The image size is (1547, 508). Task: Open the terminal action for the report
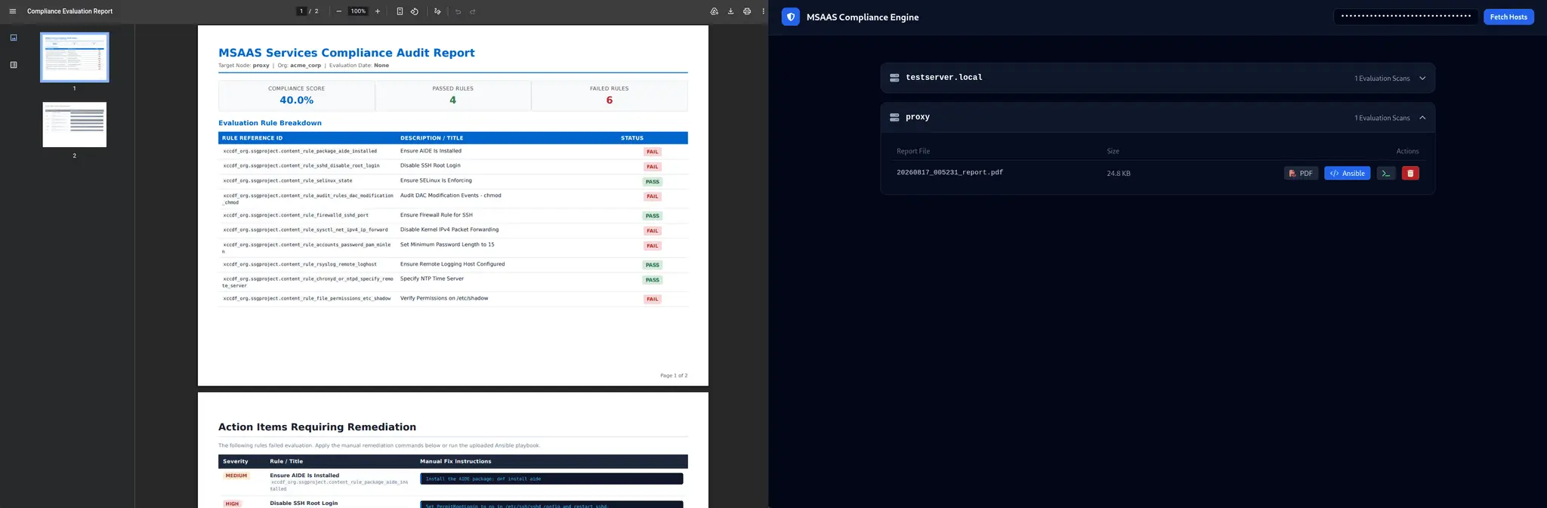[1386, 174]
